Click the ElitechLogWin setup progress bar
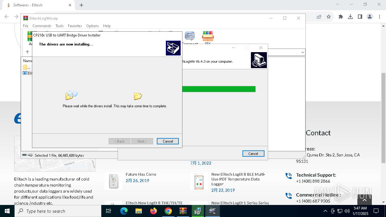 click(219, 89)
